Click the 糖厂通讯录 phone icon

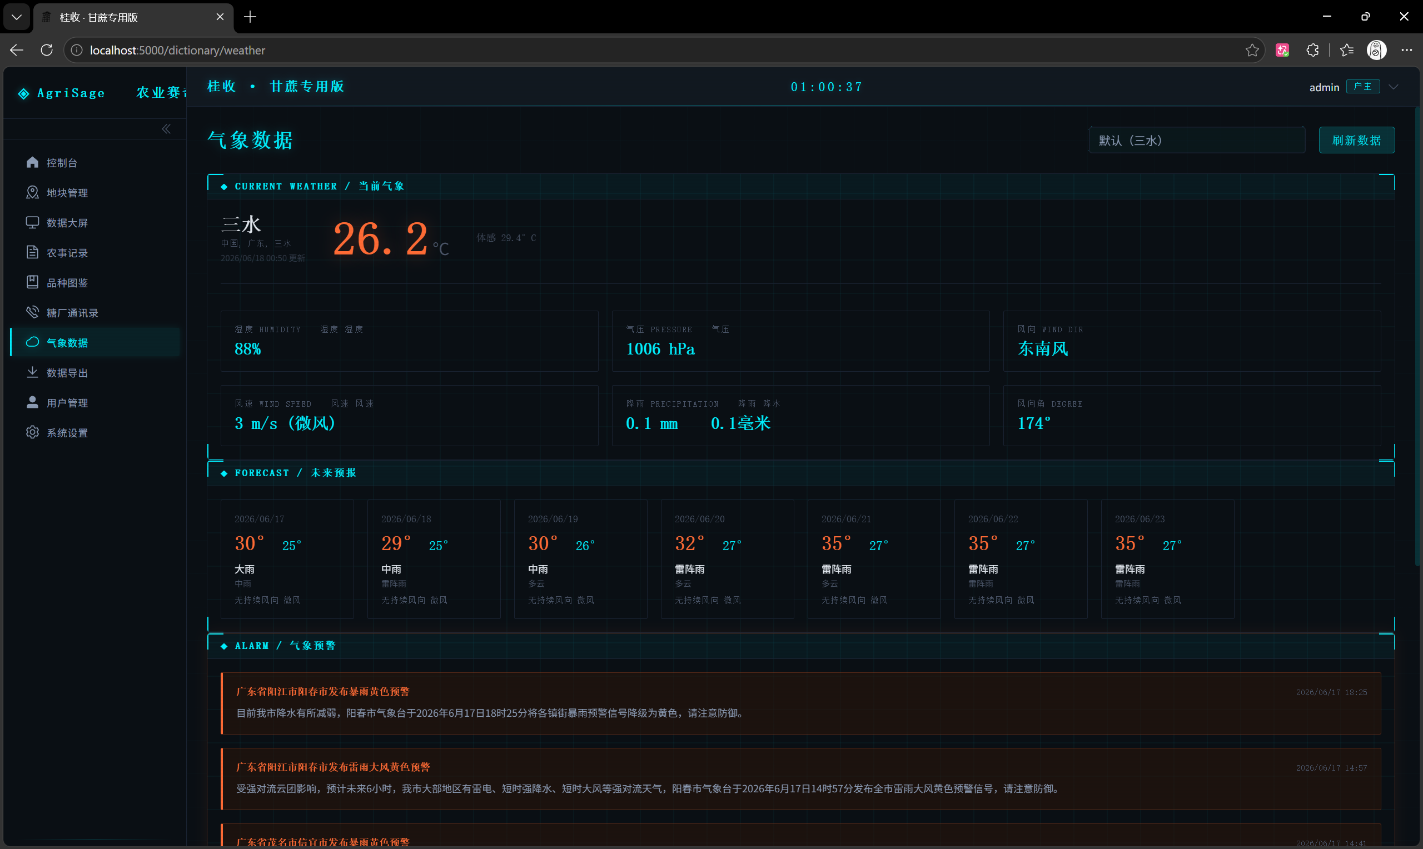[x=33, y=312]
